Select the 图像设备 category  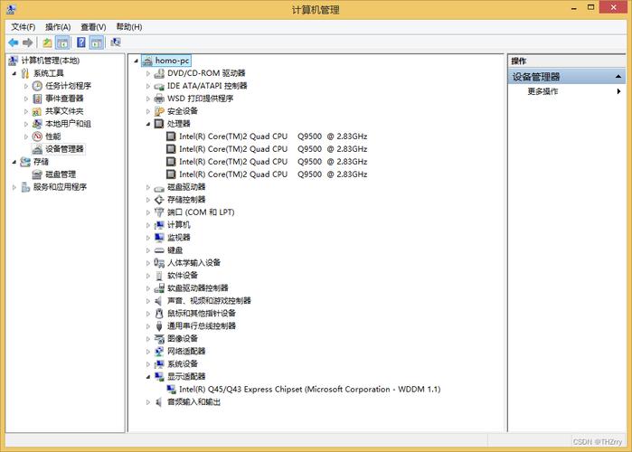click(x=182, y=338)
